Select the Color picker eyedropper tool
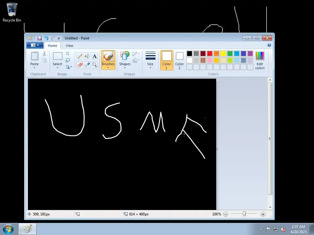 click(x=87, y=65)
